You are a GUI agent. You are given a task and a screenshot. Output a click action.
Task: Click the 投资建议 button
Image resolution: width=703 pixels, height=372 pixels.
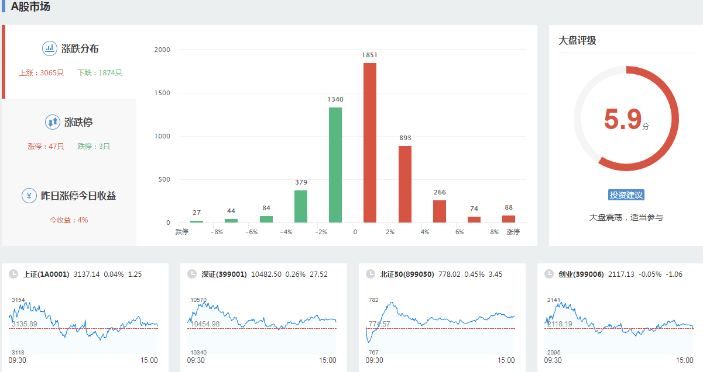[x=626, y=195]
